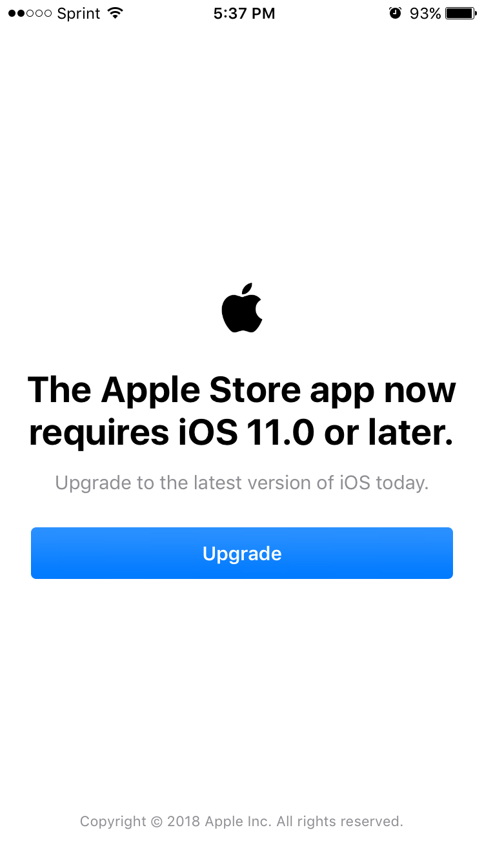Tap the black Apple logo
This screenshot has width=484, height=861.
click(x=242, y=308)
